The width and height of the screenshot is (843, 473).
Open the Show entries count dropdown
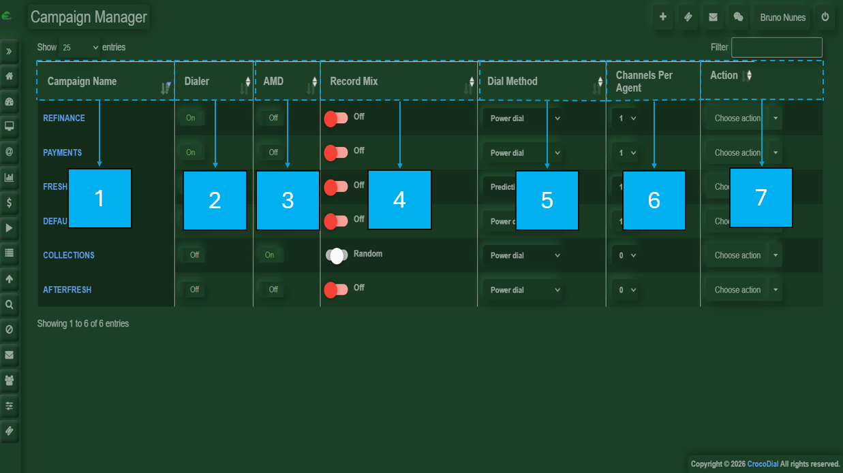coord(80,48)
